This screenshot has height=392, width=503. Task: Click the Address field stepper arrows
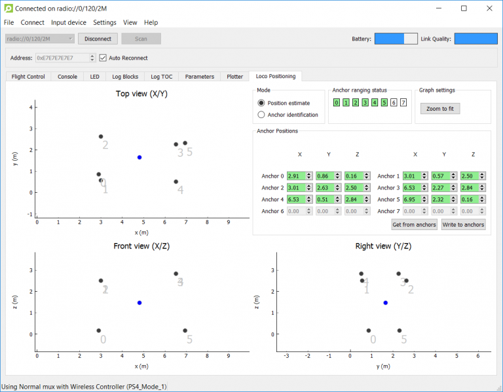[x=92, y=58]
